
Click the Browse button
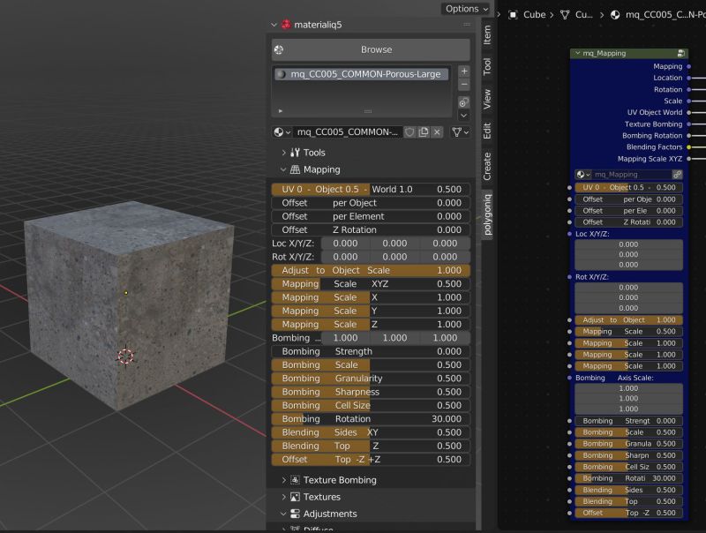click(x=375, y=49)
